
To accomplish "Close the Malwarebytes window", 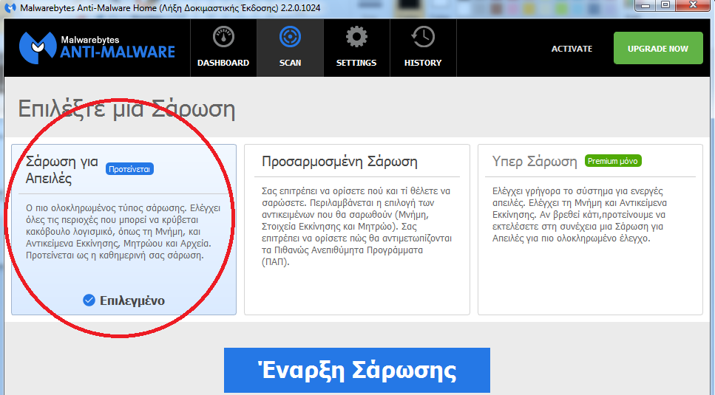I will (694, 5).
